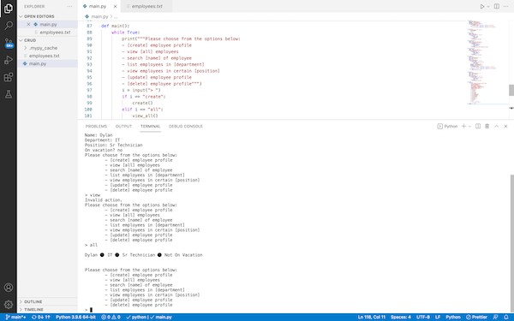The width and height of the screenshot is (514, 321).
Task: Open the Search view in activity bar
Action: [9, 25]
